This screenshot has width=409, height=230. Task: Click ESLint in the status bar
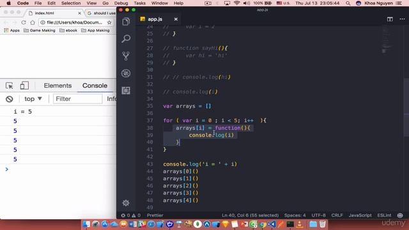click(384, 215)
